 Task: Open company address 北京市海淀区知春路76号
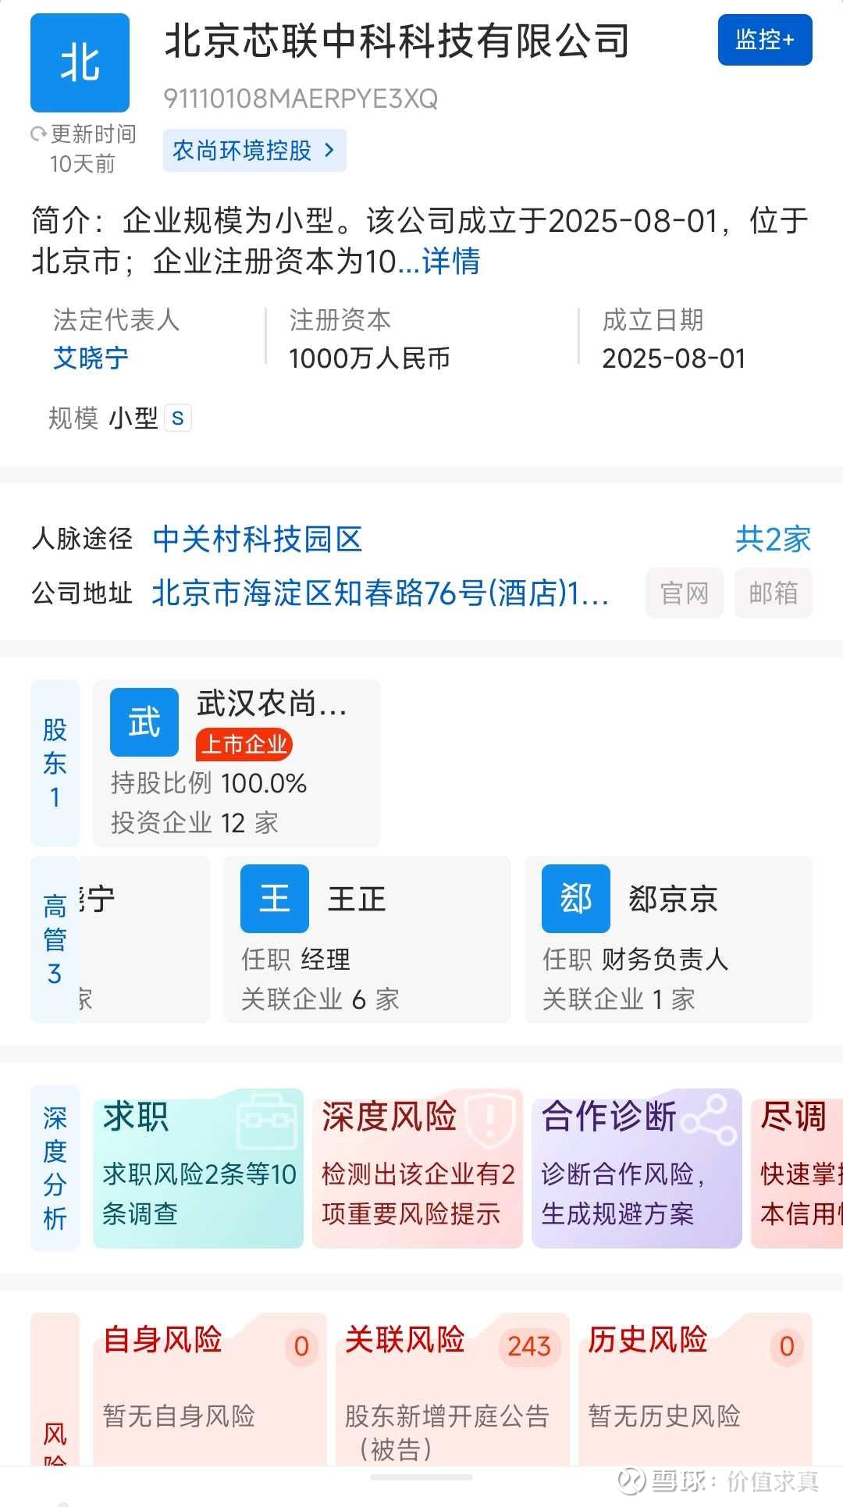point(380,593)
